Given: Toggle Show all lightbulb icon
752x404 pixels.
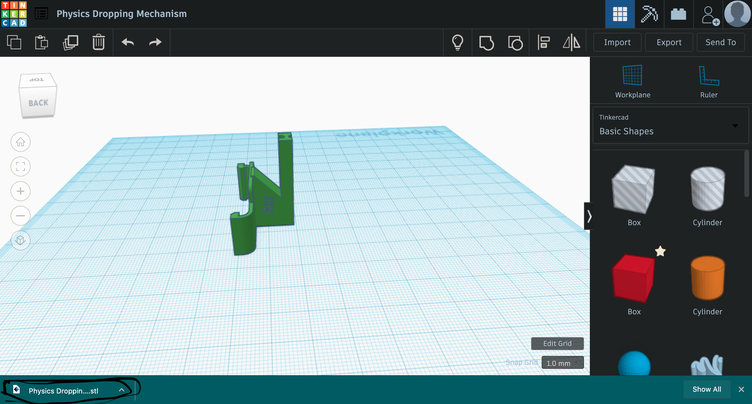Looking at the screenshot, I should 457,42.
